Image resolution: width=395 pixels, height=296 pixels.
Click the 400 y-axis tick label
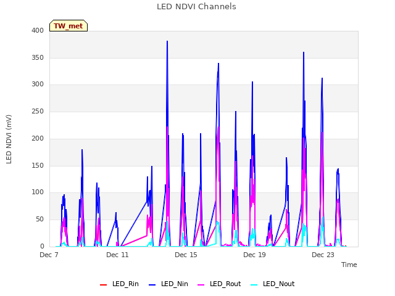(38, 30)
